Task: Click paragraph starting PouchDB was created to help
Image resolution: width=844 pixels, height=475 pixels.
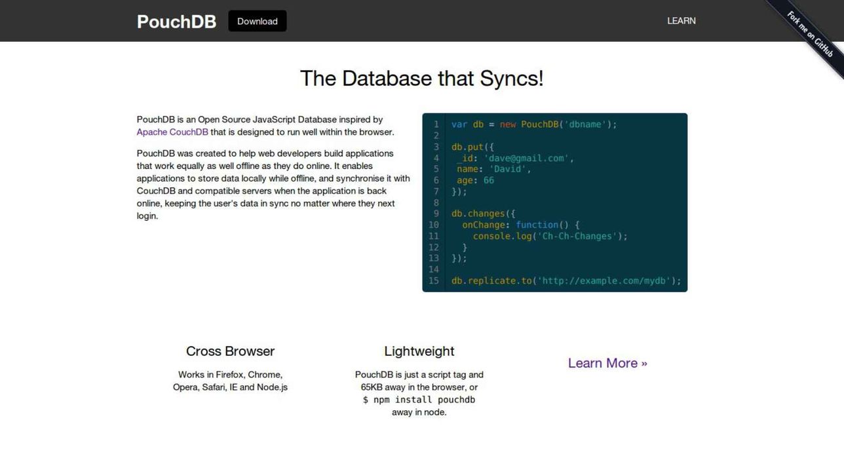Action: pos(273,185)
